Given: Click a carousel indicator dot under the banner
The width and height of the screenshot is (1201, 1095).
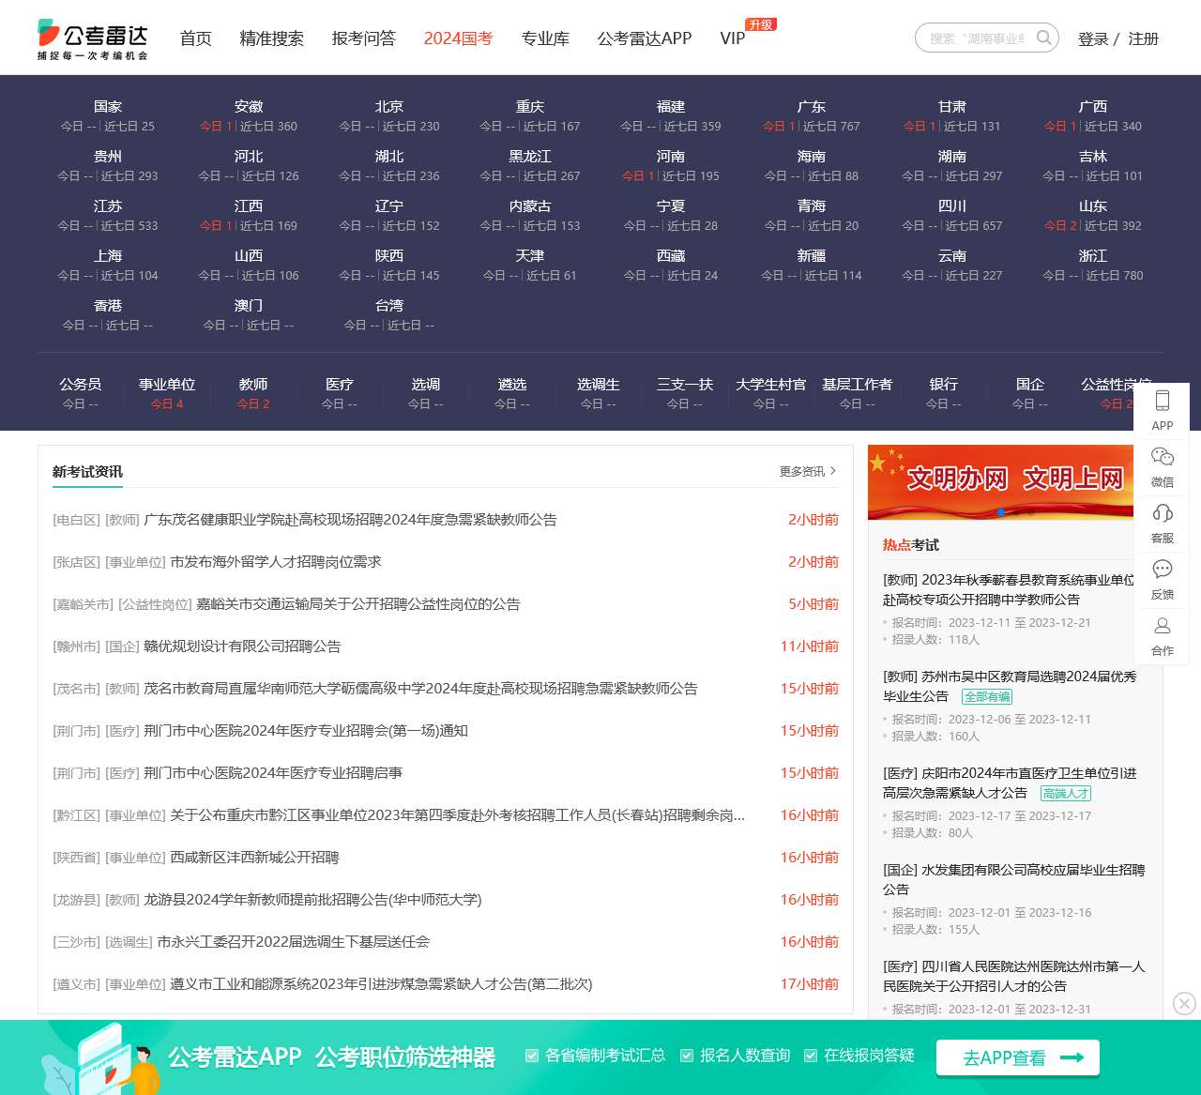Looking at the screenshot, I should 1001,512.
